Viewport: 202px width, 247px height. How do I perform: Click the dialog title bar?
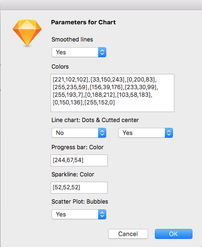[101, 5]
